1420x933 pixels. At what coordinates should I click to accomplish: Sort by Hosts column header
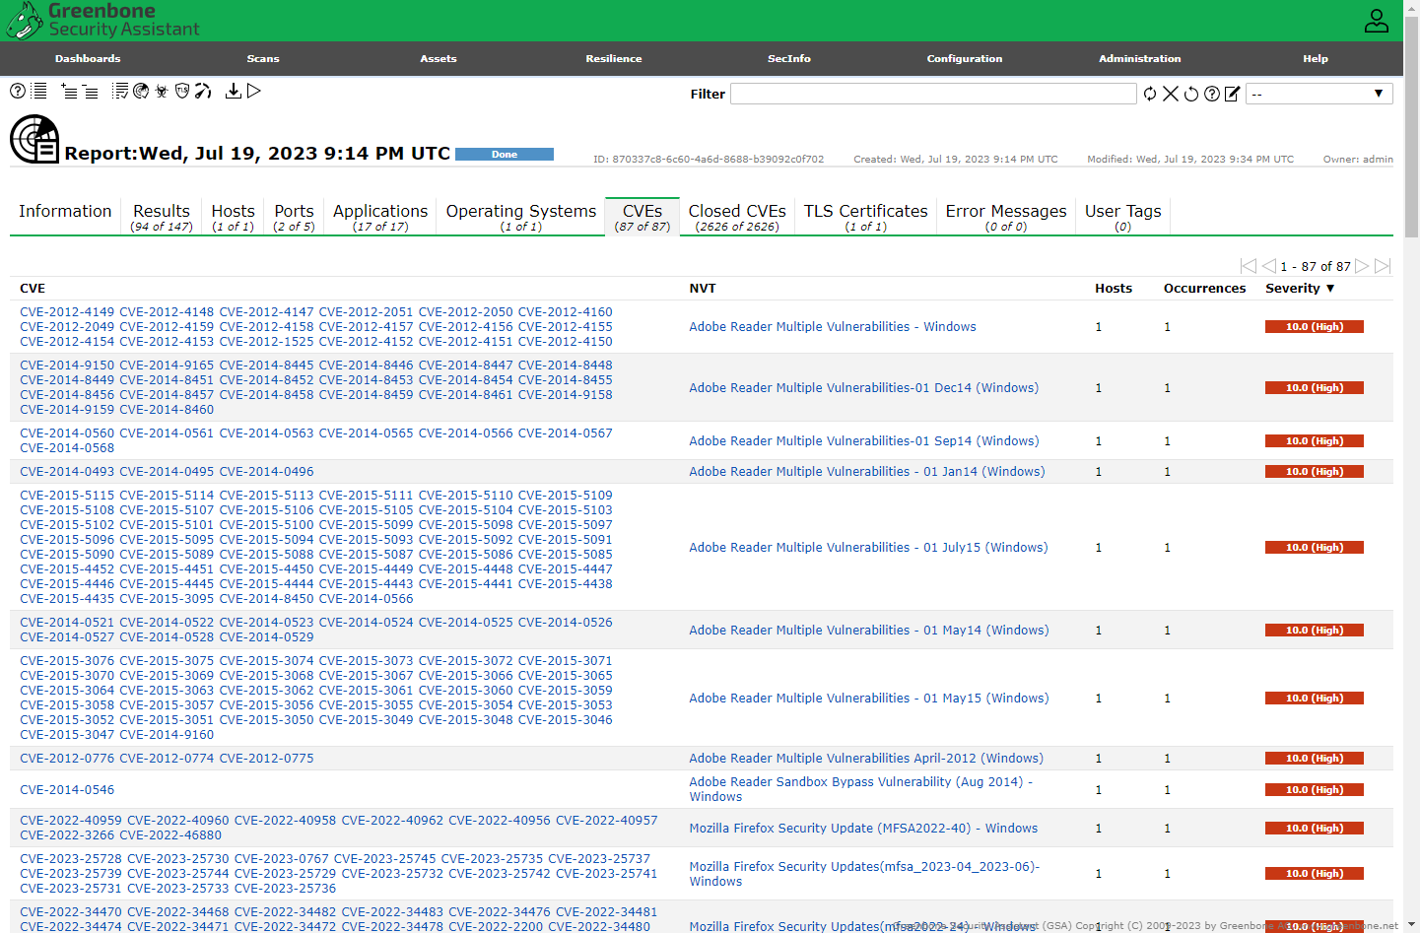point(1114,289)
